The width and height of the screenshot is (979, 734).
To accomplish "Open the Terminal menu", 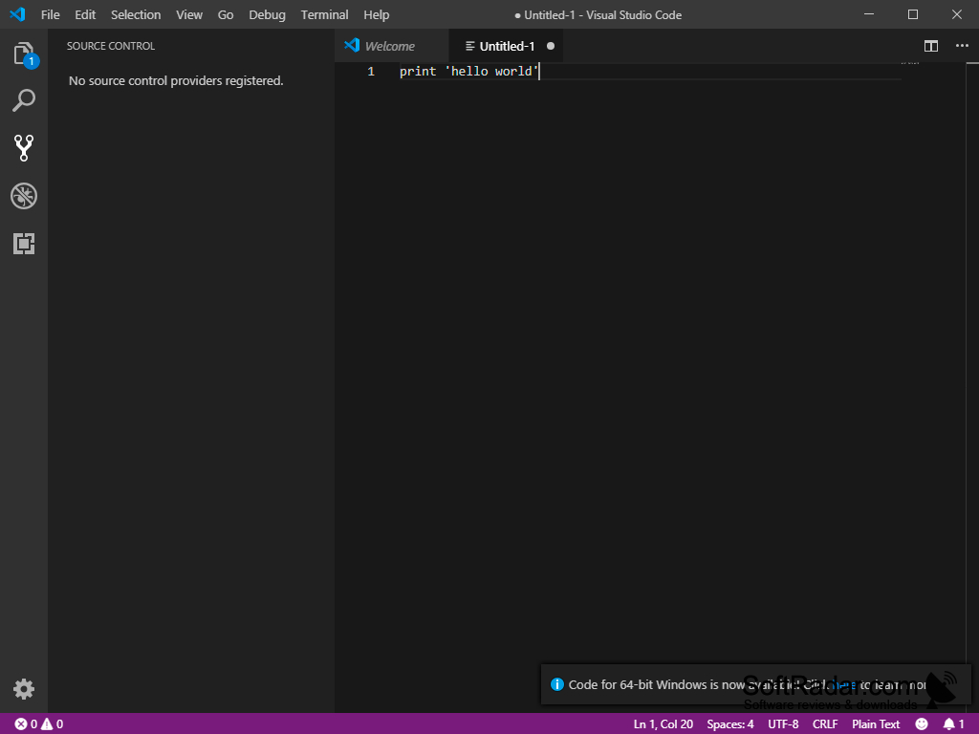I will (x=325, y=14).
